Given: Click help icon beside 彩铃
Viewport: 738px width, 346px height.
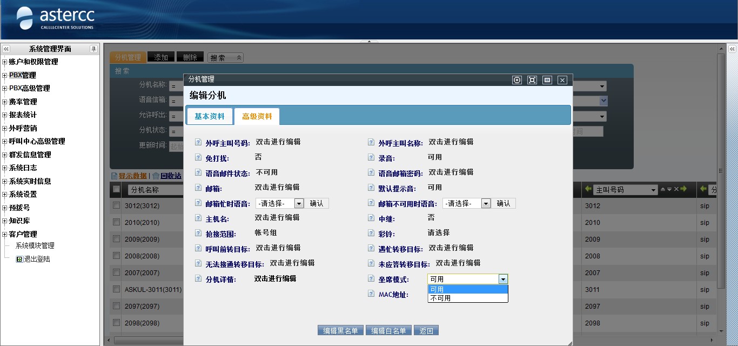Looking at the screenshot, I should [371, 234].
